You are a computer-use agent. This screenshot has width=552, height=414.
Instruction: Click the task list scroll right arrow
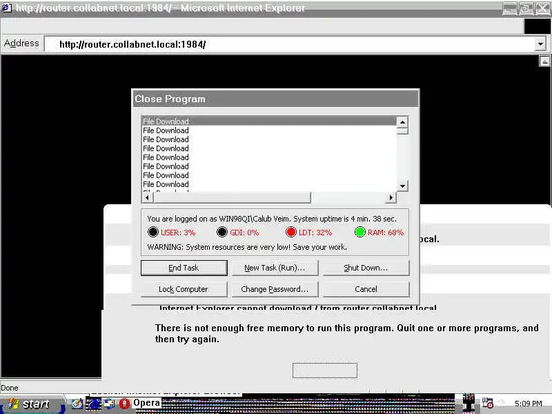click(x=391, y=198)
